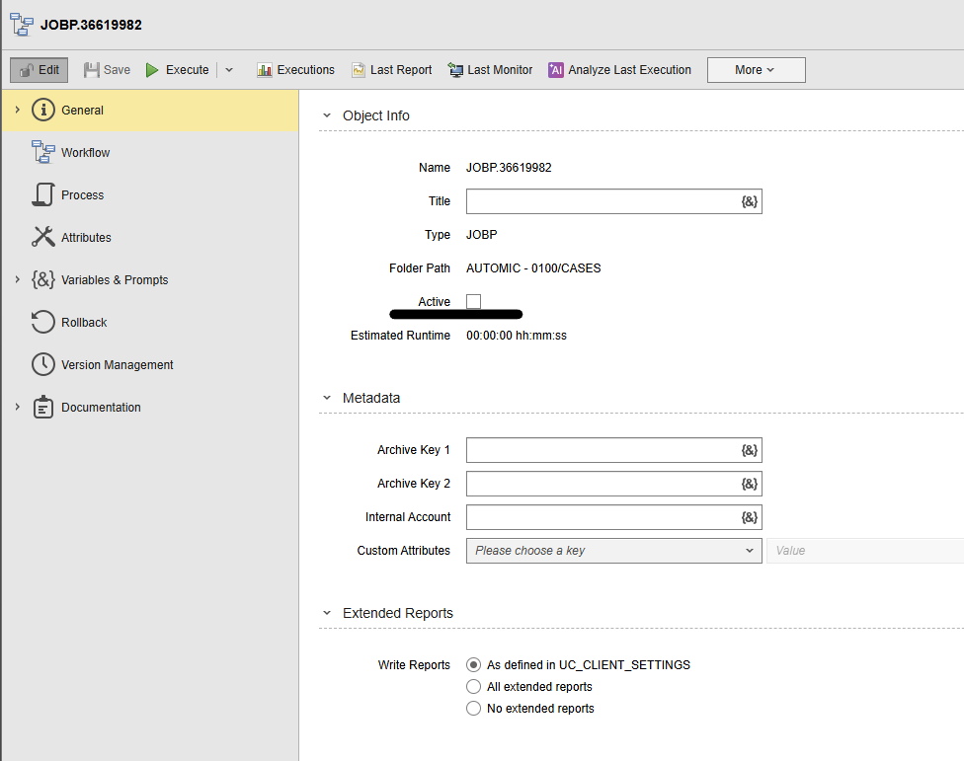The width and height of the screenshot is (964, 761).
Task: Select No extended reports option
Action: [474, 709]
